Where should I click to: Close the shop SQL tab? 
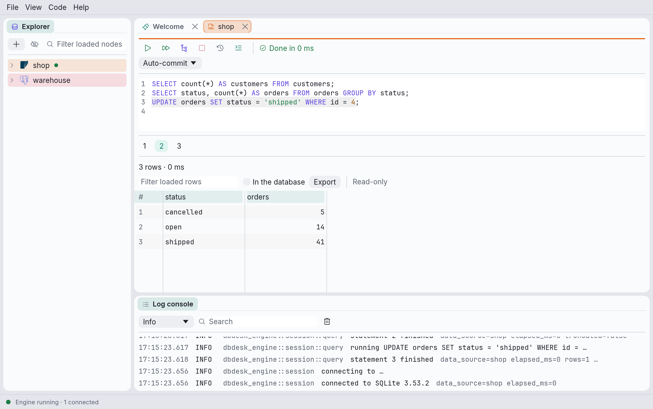coord(245,27)
